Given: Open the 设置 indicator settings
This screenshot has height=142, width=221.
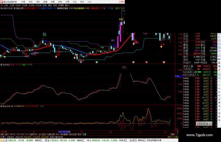Looking at the screenshot, I should tap(84, 134).
